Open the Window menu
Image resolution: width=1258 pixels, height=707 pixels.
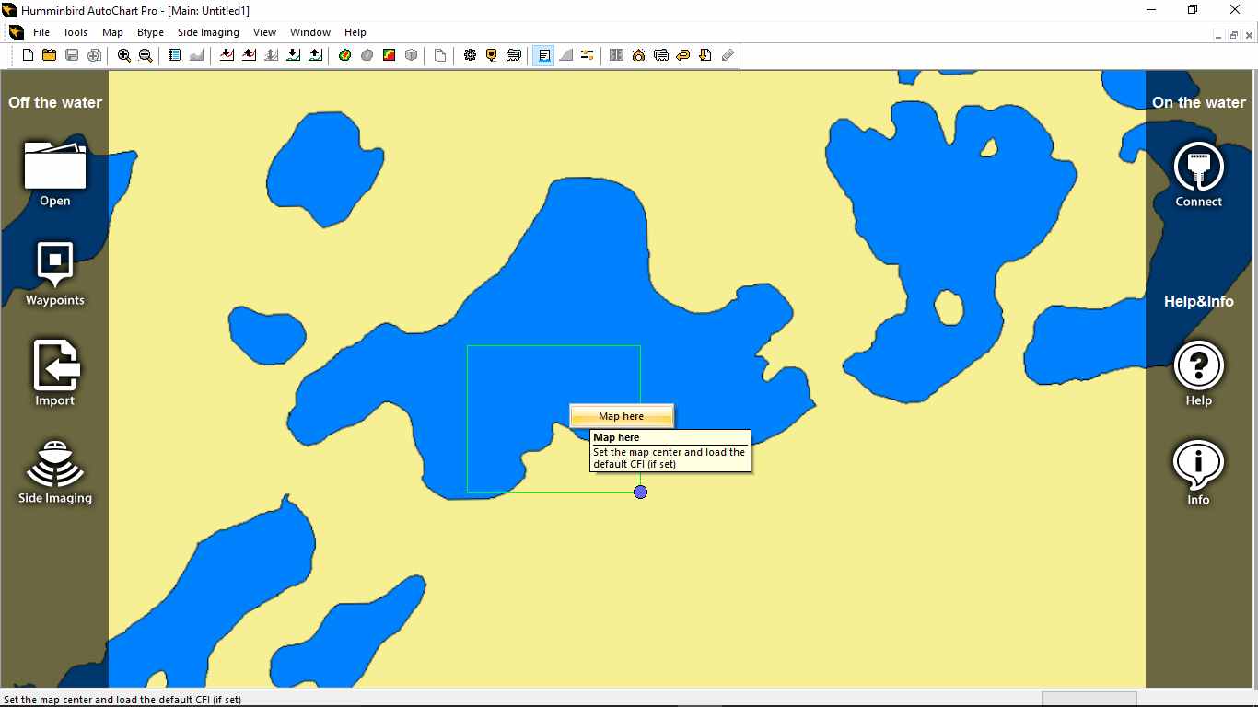click(310, 32)
